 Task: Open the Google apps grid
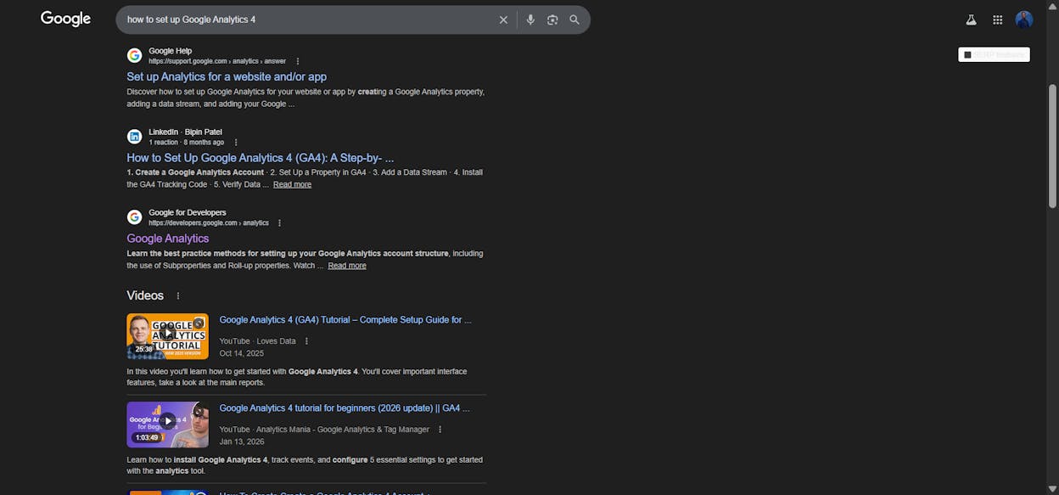(x=998, y=20)
